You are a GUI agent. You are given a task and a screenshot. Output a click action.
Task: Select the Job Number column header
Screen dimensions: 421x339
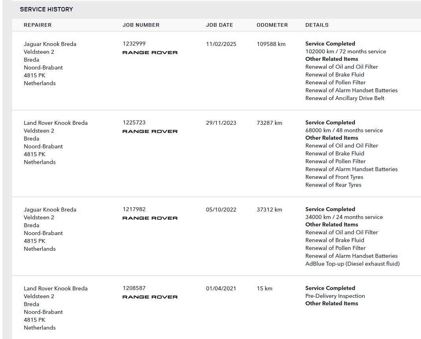(141, 25)
